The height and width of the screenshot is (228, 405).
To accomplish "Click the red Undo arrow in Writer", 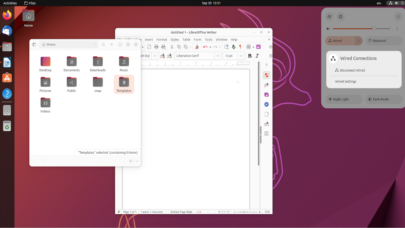I will pos(205,47).
